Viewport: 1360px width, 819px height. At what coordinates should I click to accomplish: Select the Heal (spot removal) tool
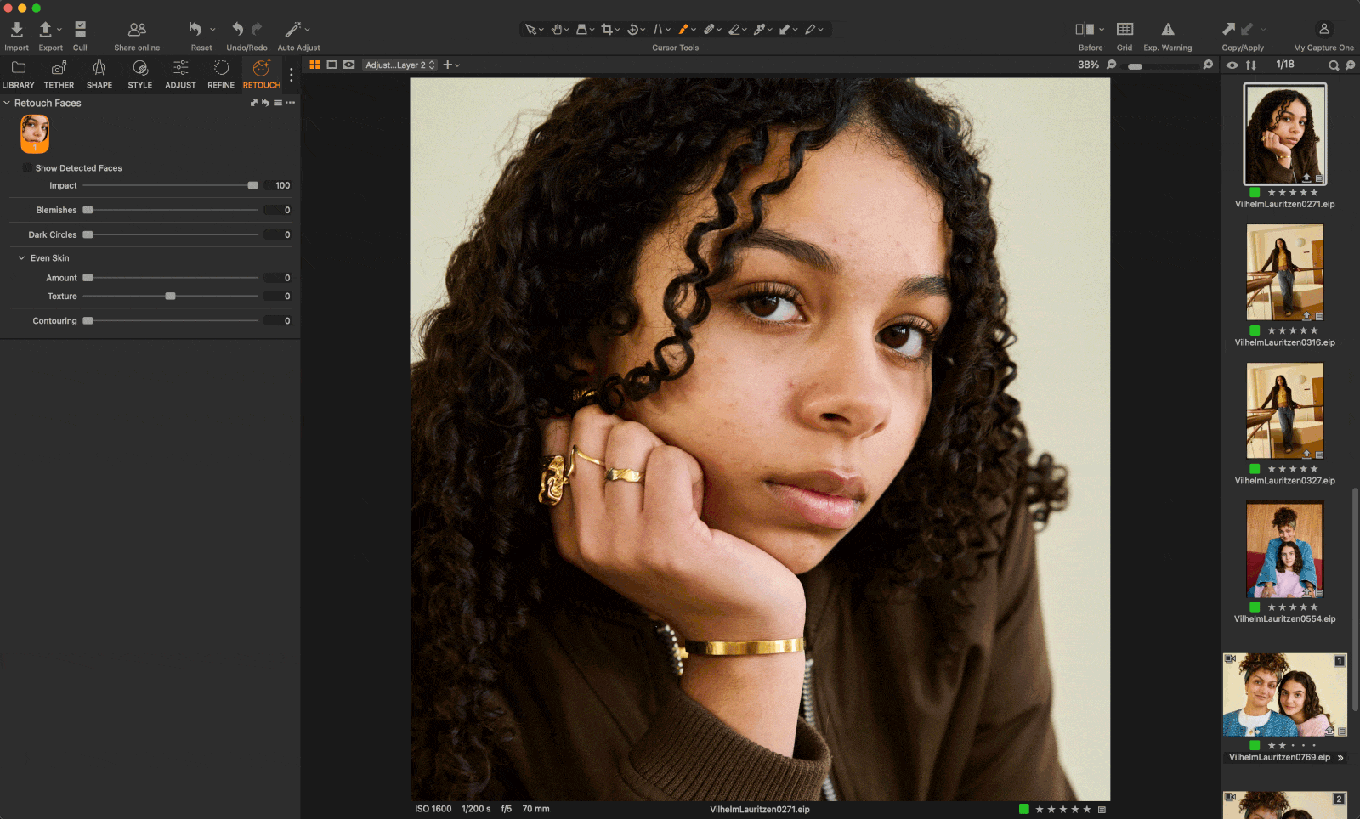(x=711, y=29)
